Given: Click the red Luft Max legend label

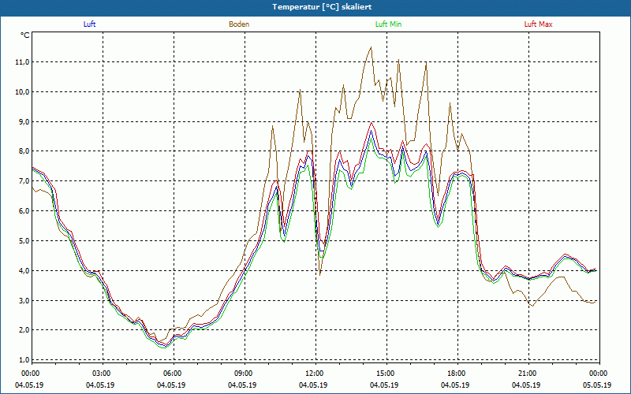Looking at the screenshot, I should coord(538,24).
